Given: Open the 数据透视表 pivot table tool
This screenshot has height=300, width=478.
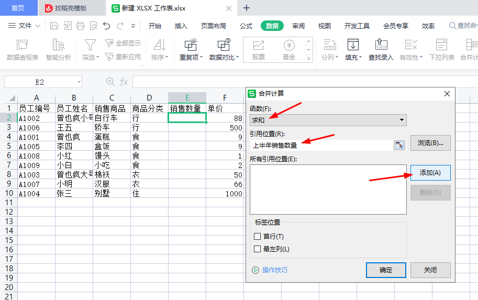Looking at the screenshot, I should pos(23,50).
